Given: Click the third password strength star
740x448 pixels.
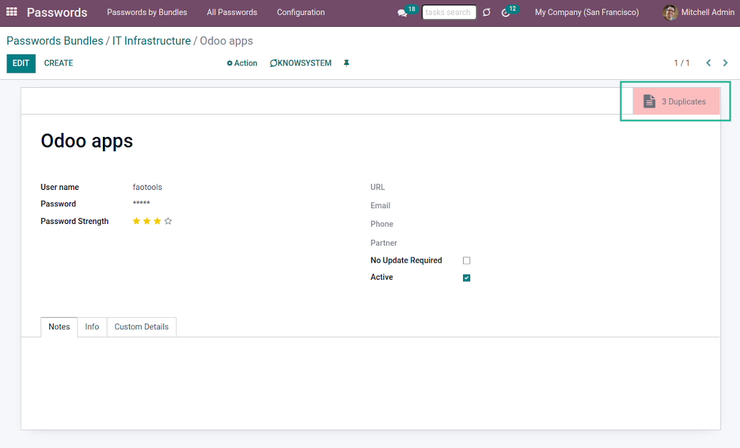Looking at the screenshot, I should [157, 221].
